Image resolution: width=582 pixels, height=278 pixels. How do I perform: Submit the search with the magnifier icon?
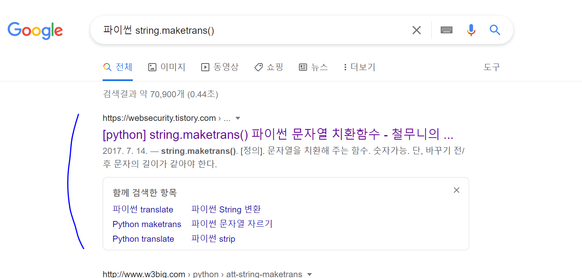click(x=495, y=30)
